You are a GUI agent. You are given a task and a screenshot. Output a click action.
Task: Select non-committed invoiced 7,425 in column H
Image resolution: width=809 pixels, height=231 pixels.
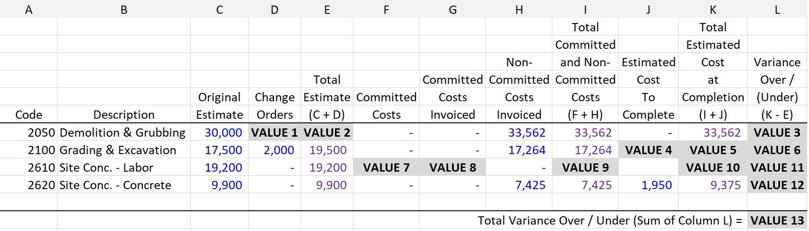[519, 185]
